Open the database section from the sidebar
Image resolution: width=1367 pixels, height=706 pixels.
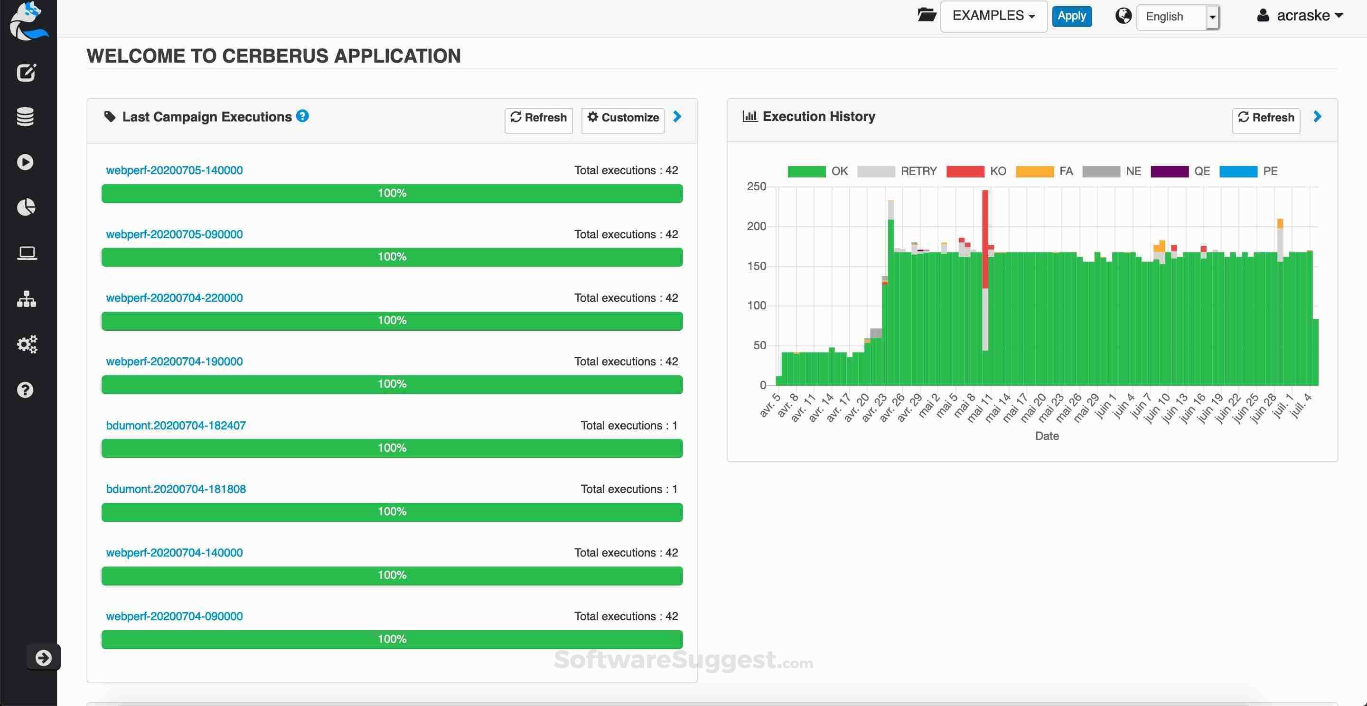coord(25,116)
